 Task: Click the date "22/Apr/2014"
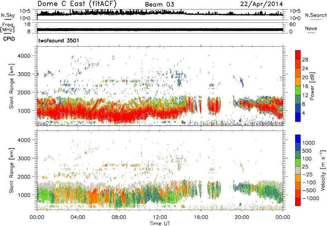[262, 4]
